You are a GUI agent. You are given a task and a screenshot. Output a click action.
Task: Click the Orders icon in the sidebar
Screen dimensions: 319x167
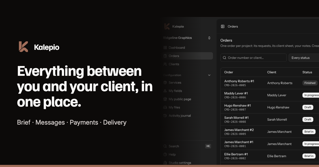pyautogui.click(x=165, y=56)
